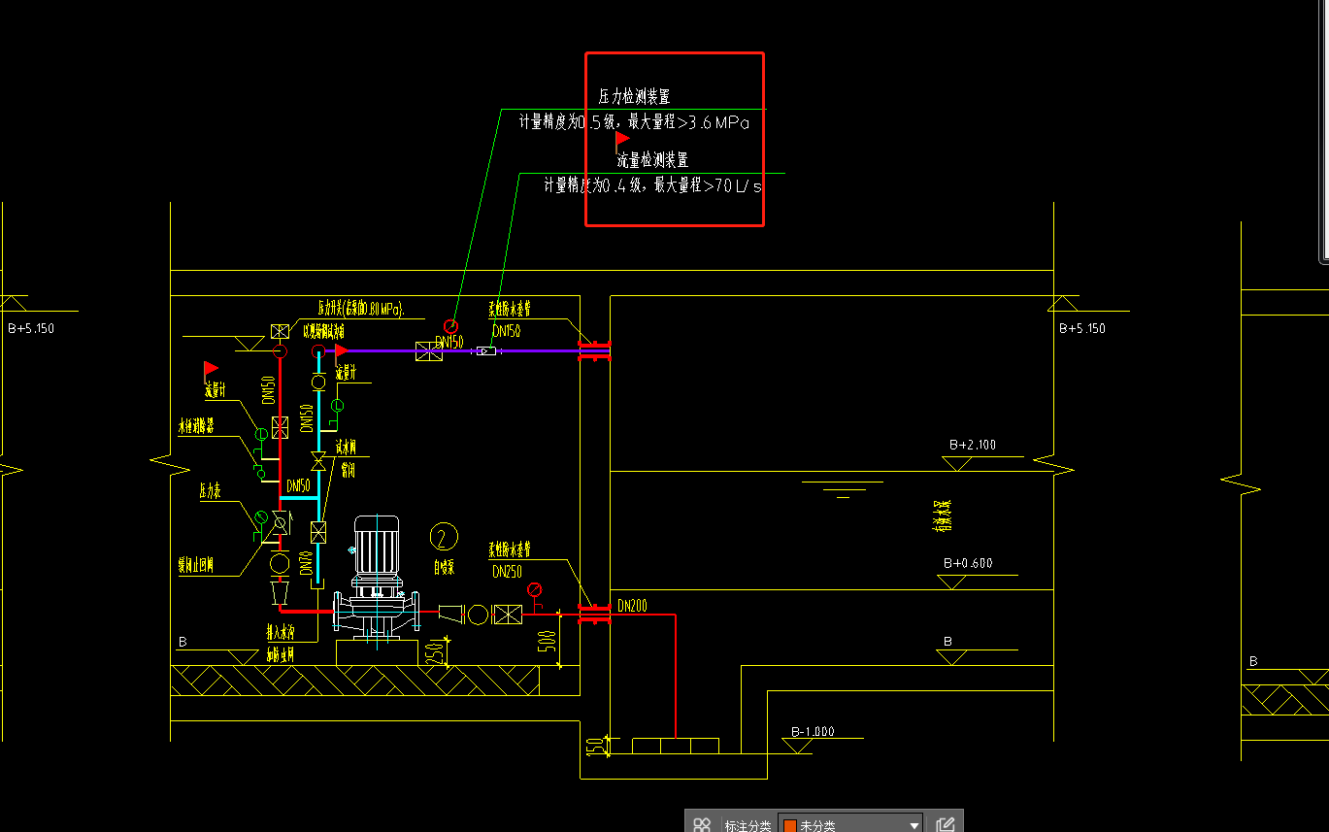Click the 自吸泵 pump label

point(444,566)
